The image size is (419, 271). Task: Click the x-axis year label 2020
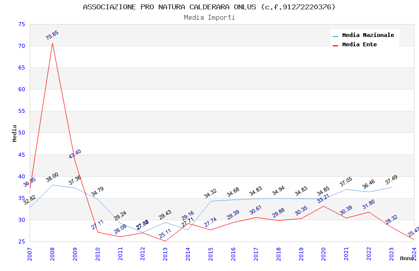(323, 254)
